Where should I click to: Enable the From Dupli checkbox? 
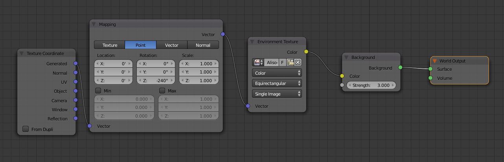coord(26,129)
